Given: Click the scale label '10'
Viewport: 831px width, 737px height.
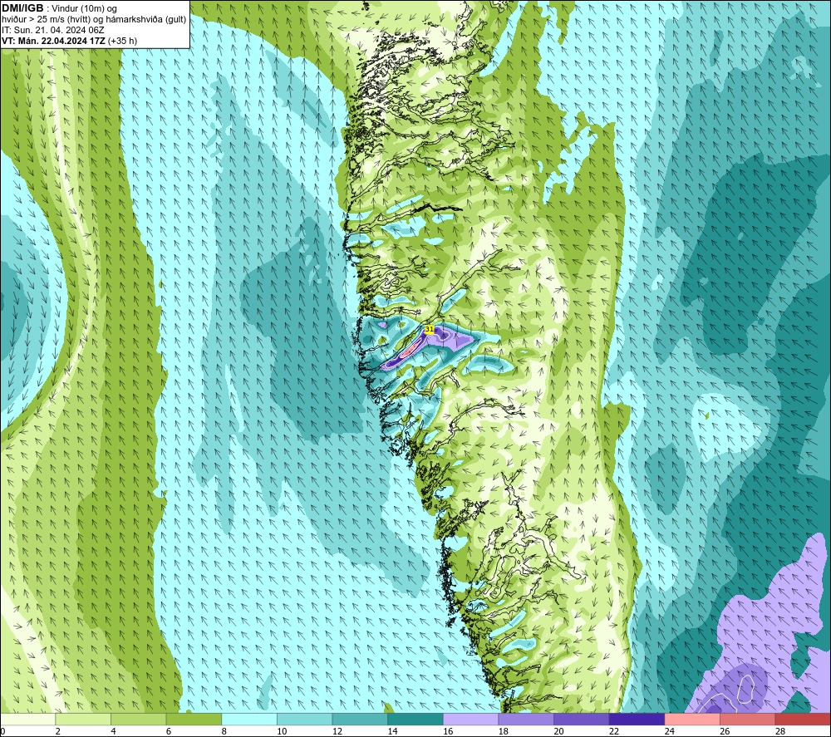Looking at the screenshot, I should [x=282, y=731].
